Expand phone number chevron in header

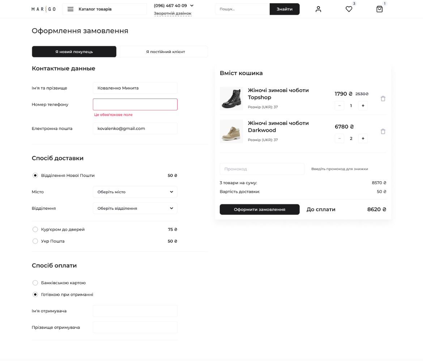[192, 5]
